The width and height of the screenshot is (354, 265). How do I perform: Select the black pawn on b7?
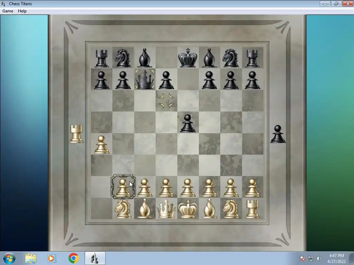(x=123, y=80)
